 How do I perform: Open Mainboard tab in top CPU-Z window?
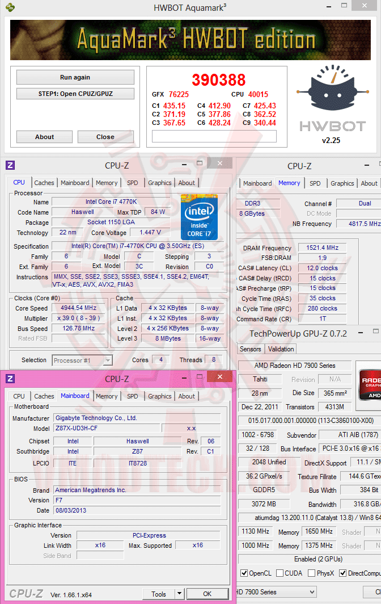click(75, 183)
